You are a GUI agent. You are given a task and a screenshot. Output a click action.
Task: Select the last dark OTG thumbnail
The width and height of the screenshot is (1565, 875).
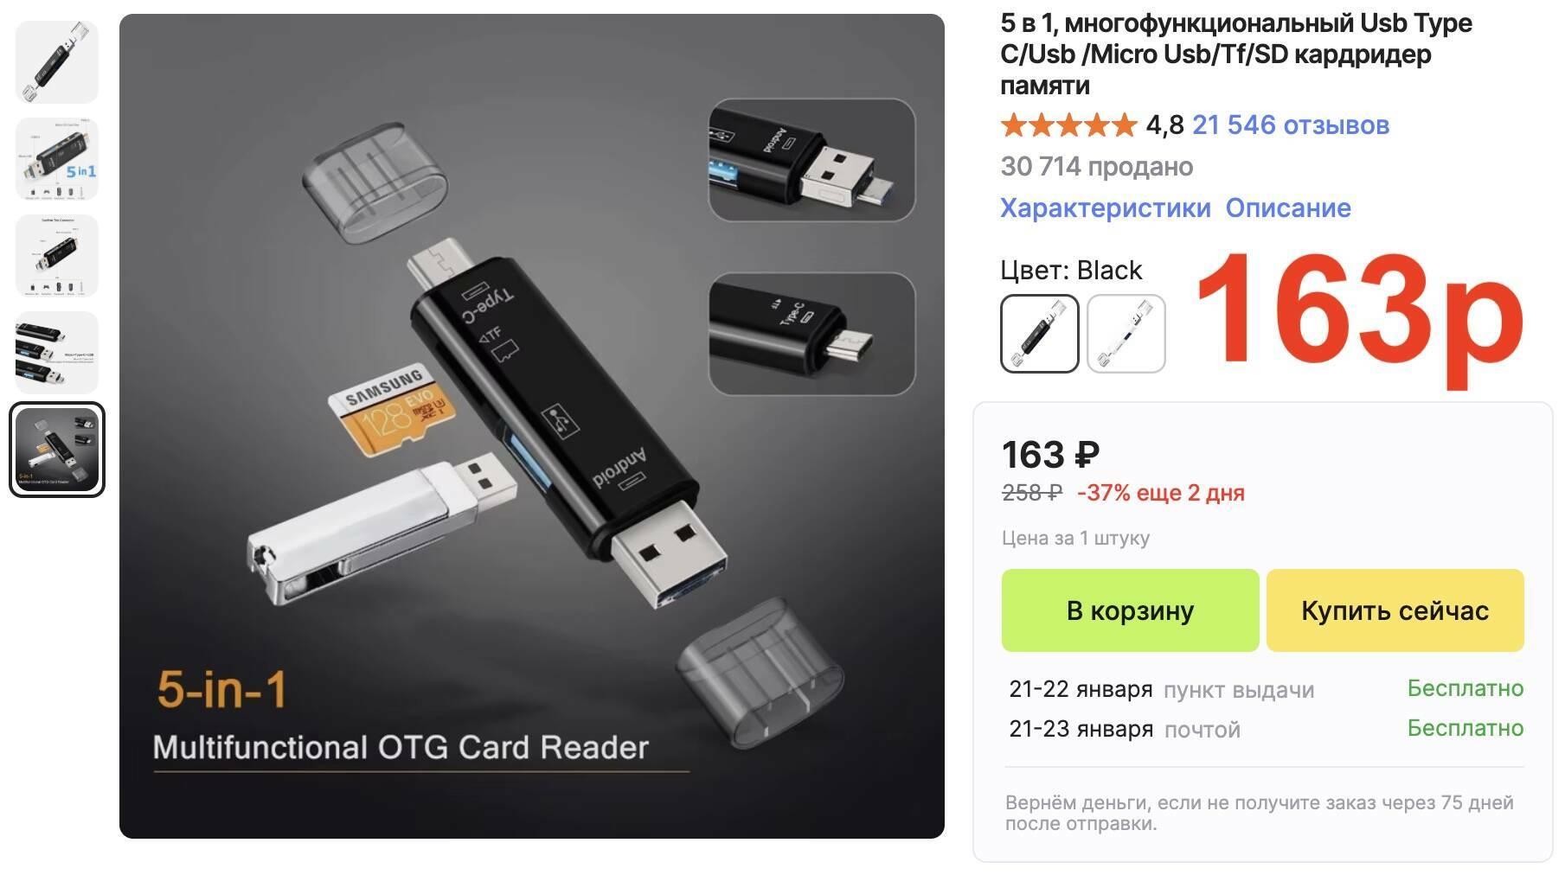pos(57,450)
